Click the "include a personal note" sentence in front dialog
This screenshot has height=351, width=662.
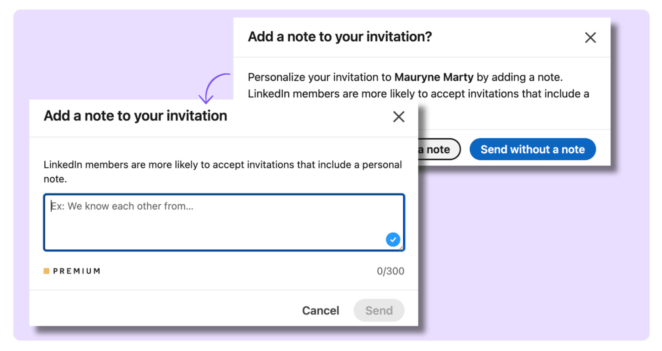pyautogui.click(x=223, y=171)
